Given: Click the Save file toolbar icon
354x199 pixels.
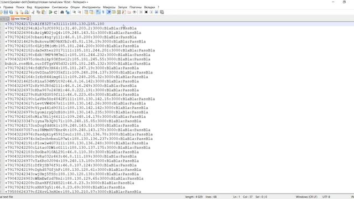Looking at the screenshot, I should 6,12.
